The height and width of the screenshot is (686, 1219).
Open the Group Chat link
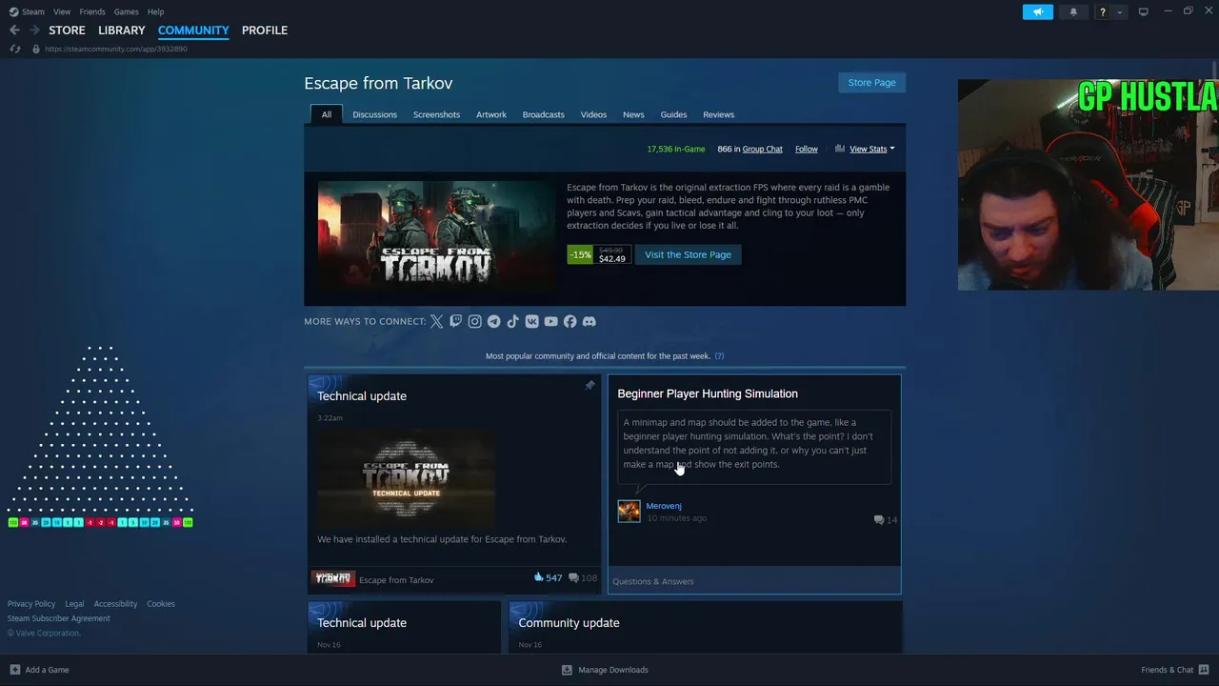762,149
